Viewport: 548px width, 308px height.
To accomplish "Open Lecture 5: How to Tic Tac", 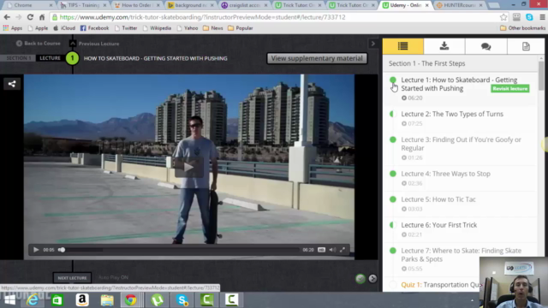I will [x=438, y=199].
